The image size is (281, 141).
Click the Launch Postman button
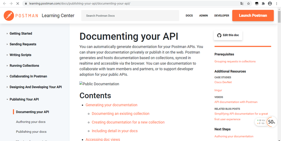coord(253,15)
